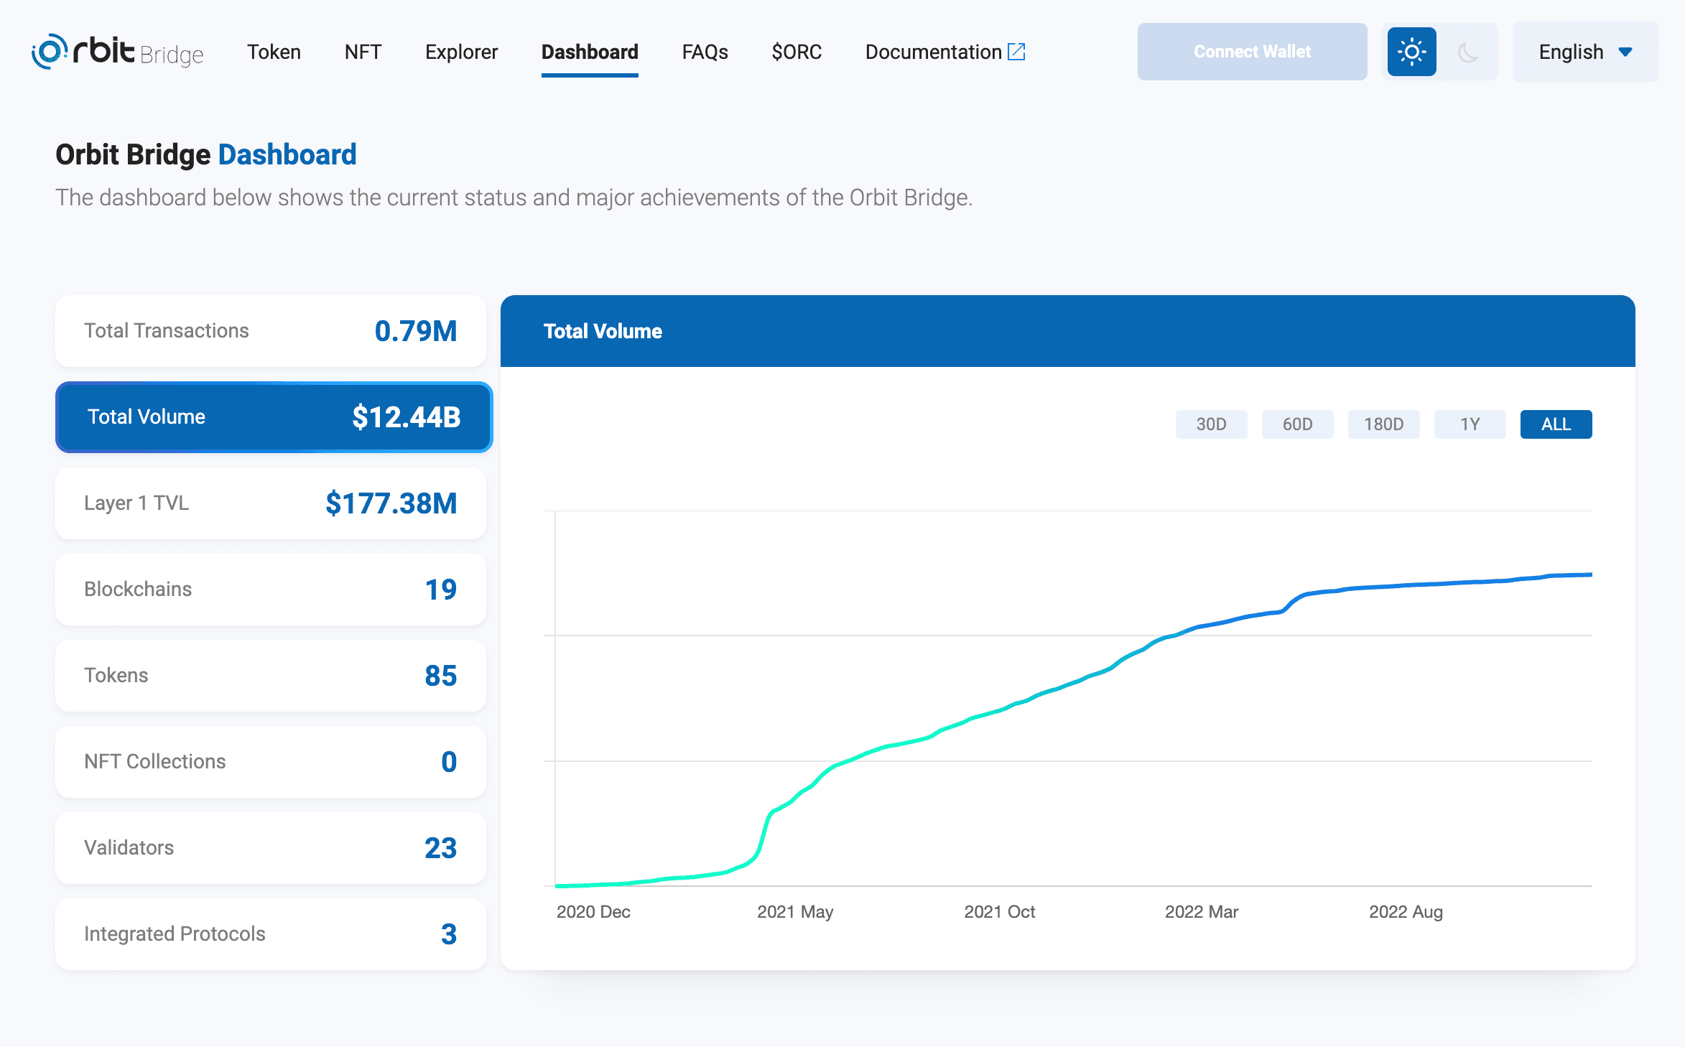Switch to light mode sun icon

pos(1411,52)
